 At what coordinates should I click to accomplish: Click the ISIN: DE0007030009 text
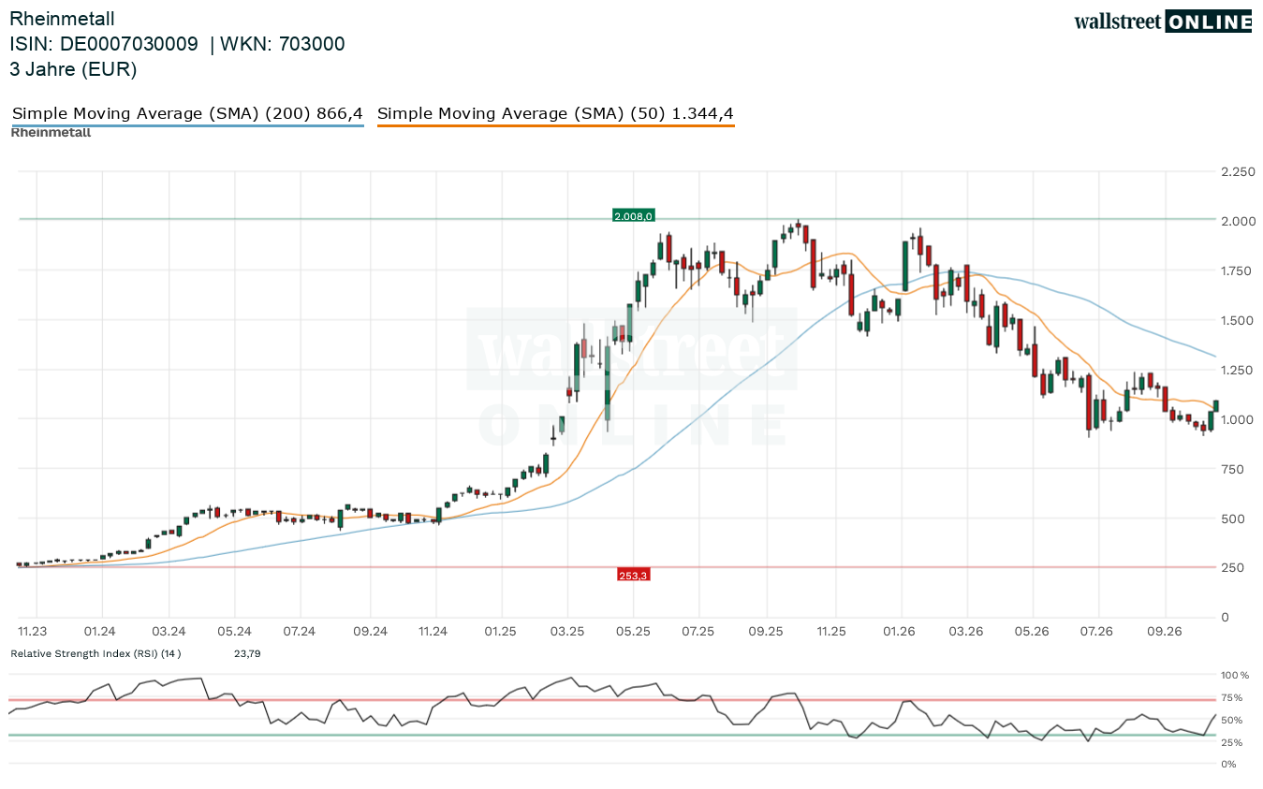click(x=104, y=44)
